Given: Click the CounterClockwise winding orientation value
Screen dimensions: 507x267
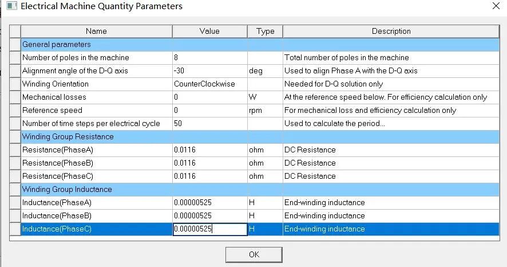Looking at the screenshot, I should (x=210, y=84).
